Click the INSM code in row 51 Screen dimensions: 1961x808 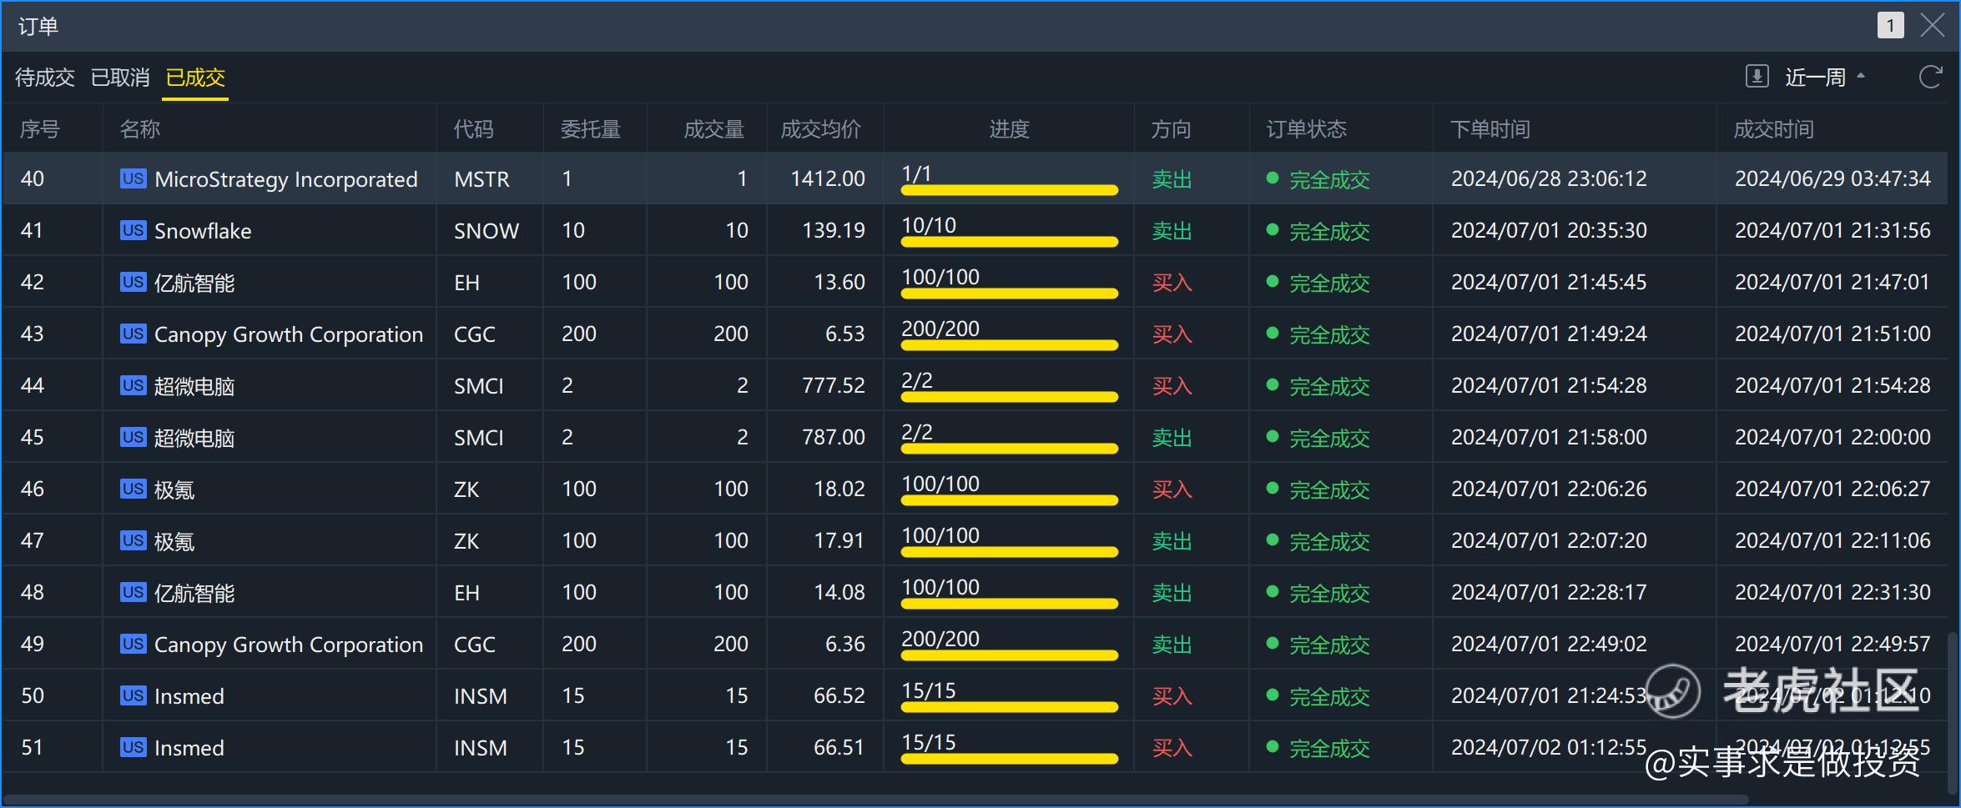tap(481, 748)
